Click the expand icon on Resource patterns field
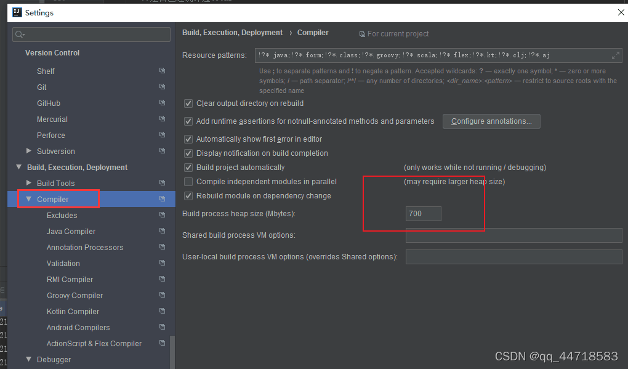This screenshot has height=369, width=628. (615, 55)
